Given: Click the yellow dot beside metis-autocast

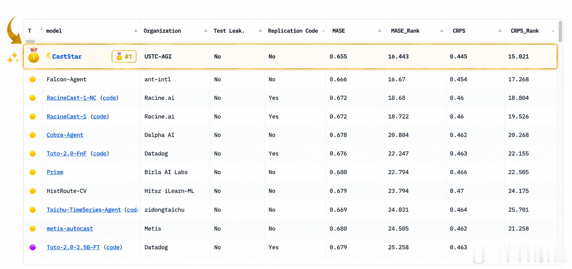Looking at the screenshot, I should click(x=33, y=229).
